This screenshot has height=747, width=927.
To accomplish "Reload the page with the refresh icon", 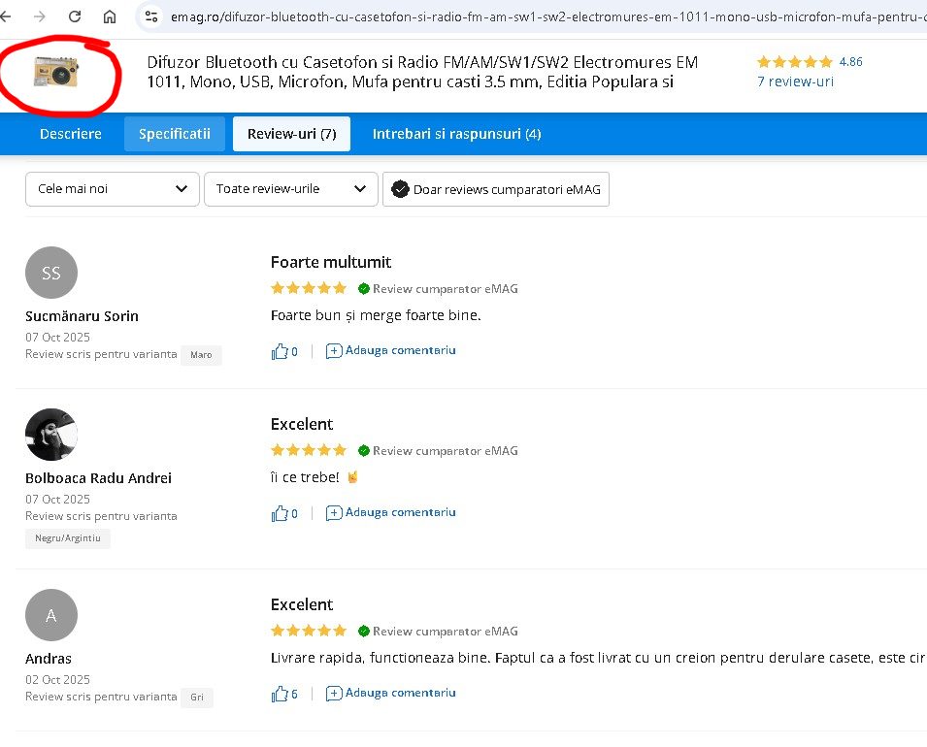I will [75, 16].
